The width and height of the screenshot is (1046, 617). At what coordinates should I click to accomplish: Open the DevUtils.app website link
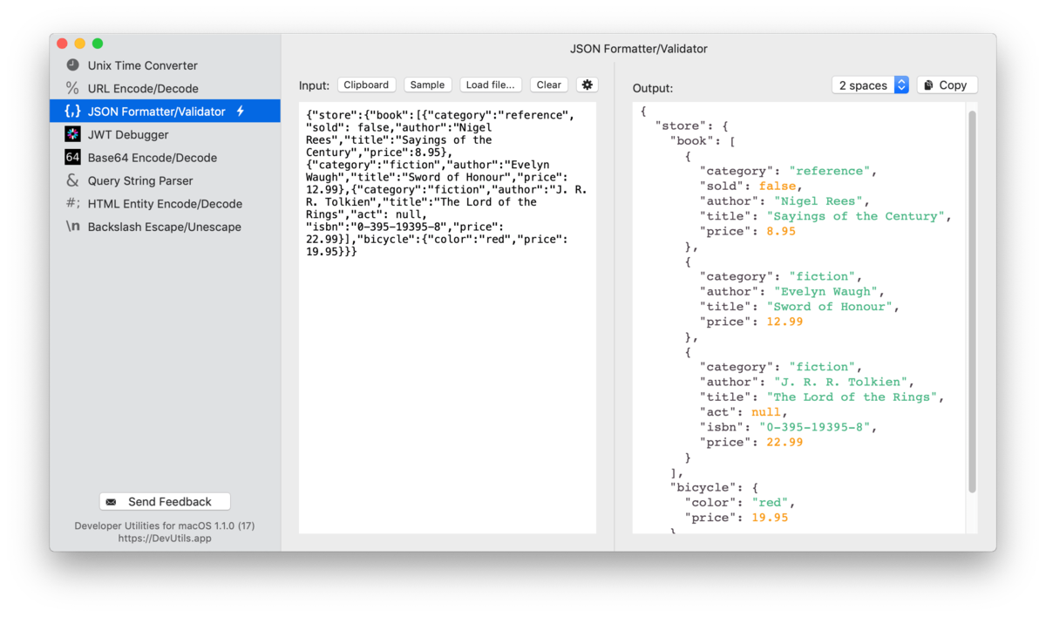pos(164,538)
